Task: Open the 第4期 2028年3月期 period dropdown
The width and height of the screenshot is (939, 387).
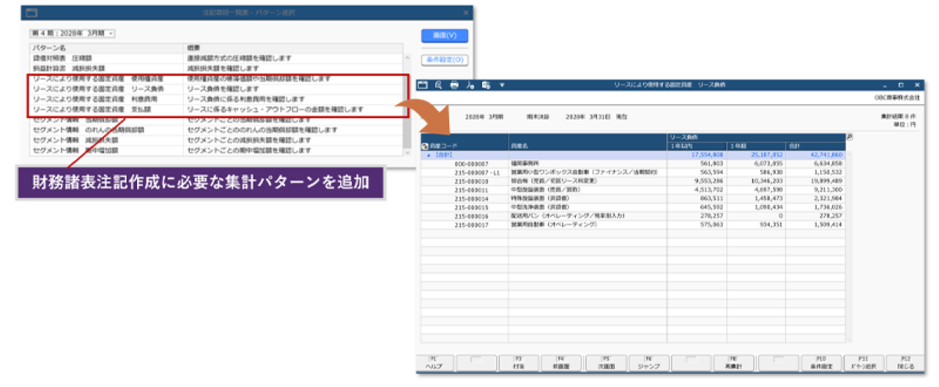Action: coord(73,33)
